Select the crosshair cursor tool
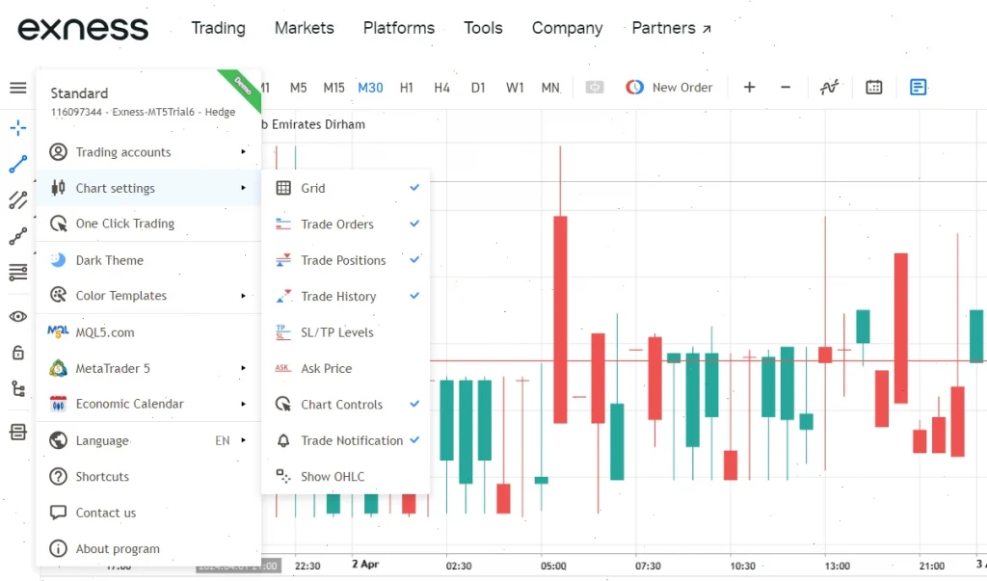Screen dimensions: 987x581 17,128
